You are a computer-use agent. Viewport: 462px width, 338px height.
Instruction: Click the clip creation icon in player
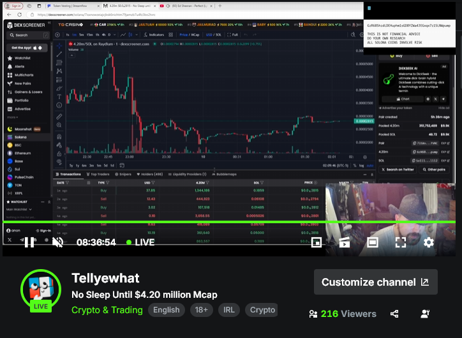(x=344, y=242)
